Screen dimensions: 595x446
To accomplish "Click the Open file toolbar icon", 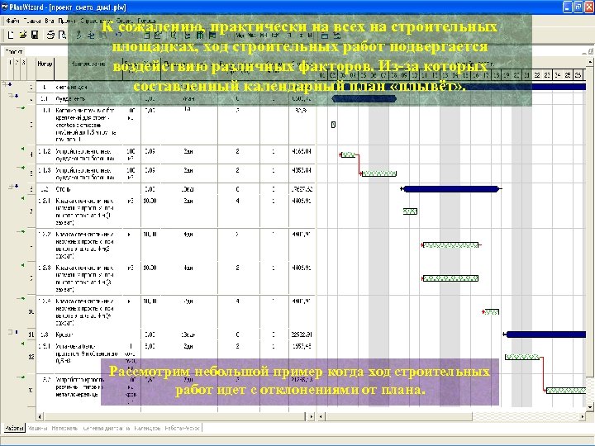I will click(23, 35).
